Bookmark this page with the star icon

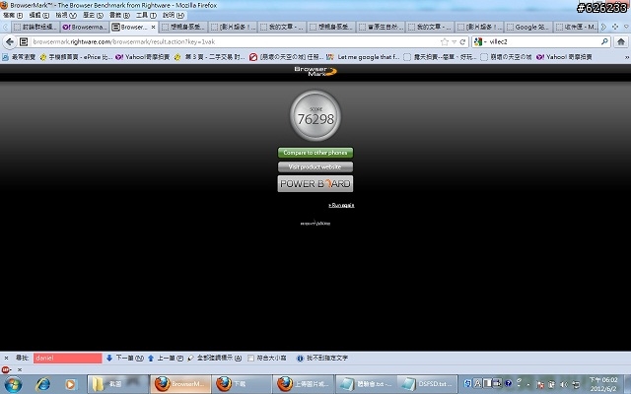[445, 41]
